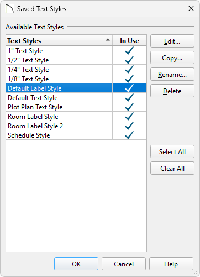Click Select All button
200x277 pixels.
click(172, 151)
